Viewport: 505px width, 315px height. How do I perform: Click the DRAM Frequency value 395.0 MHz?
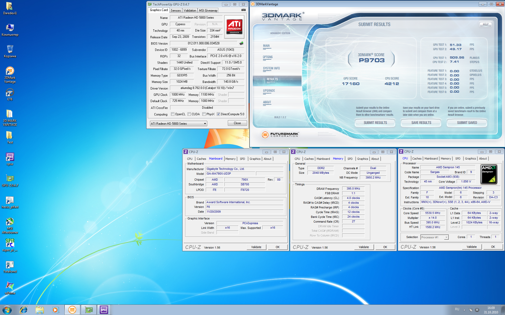tap(353, 189)
